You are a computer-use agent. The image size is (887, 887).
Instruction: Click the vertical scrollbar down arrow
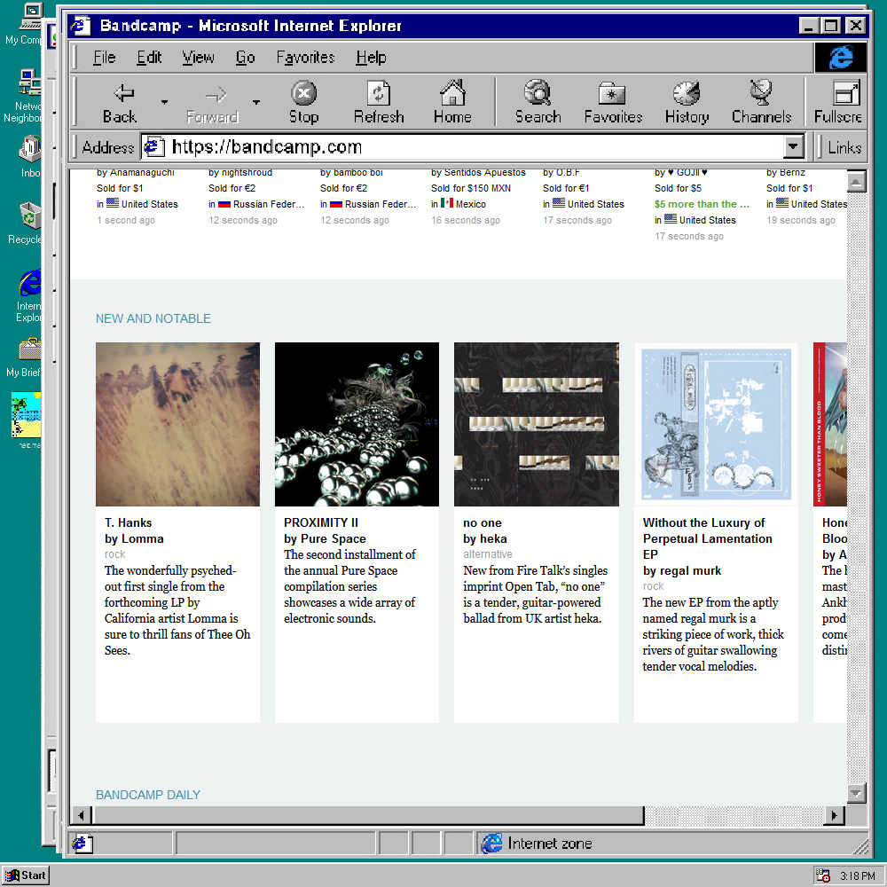857,794
